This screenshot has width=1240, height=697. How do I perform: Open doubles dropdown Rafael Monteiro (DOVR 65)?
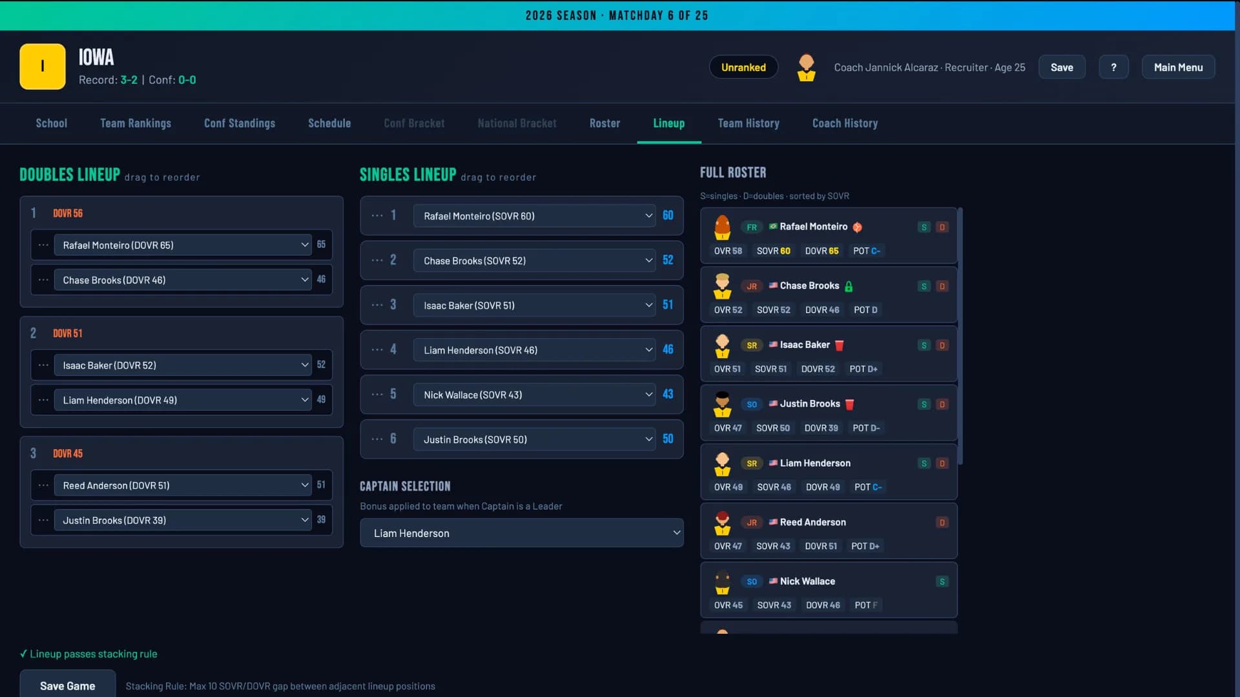(x=183, y=245)
